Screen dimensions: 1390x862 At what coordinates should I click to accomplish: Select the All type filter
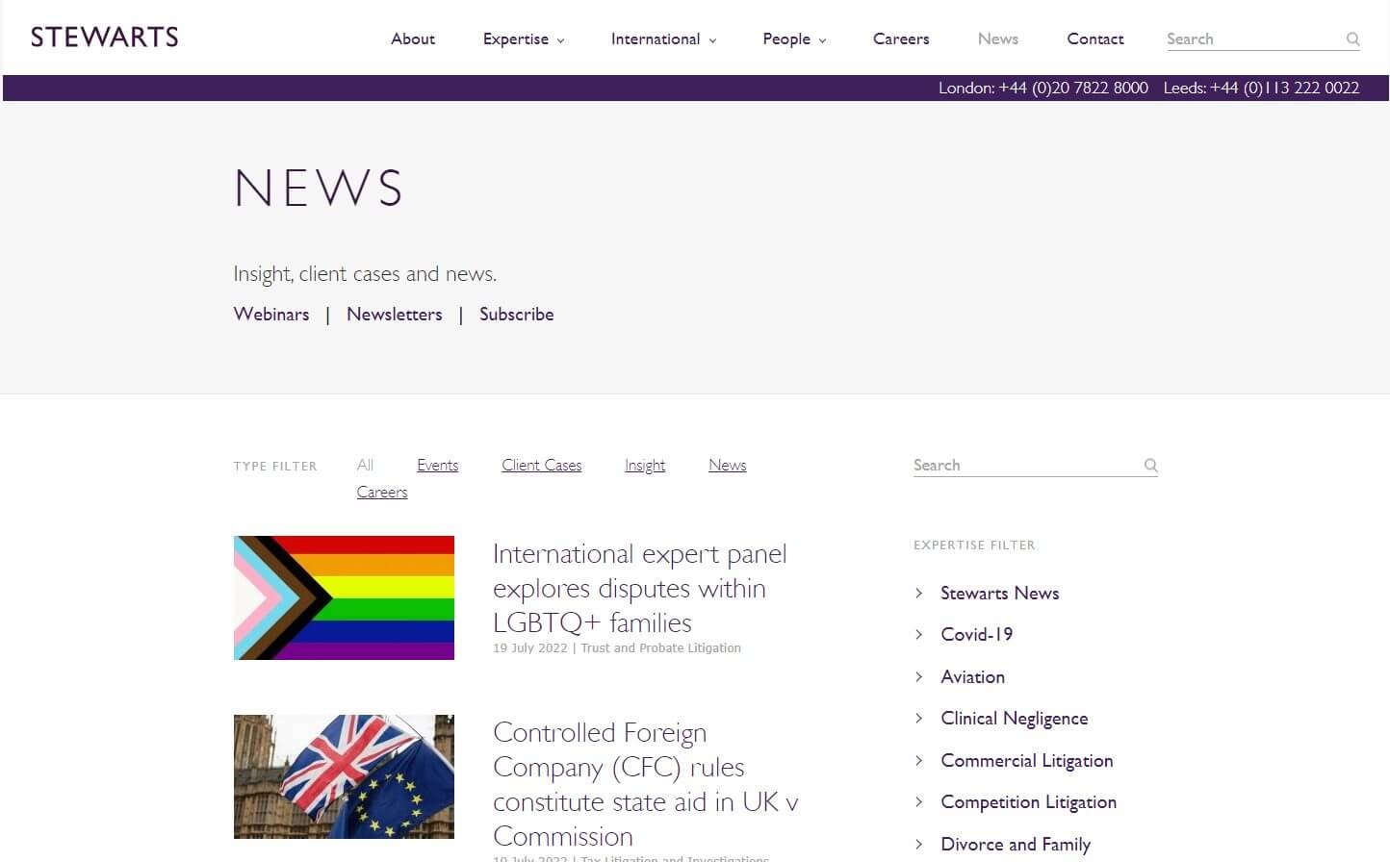tap(365, 466)
